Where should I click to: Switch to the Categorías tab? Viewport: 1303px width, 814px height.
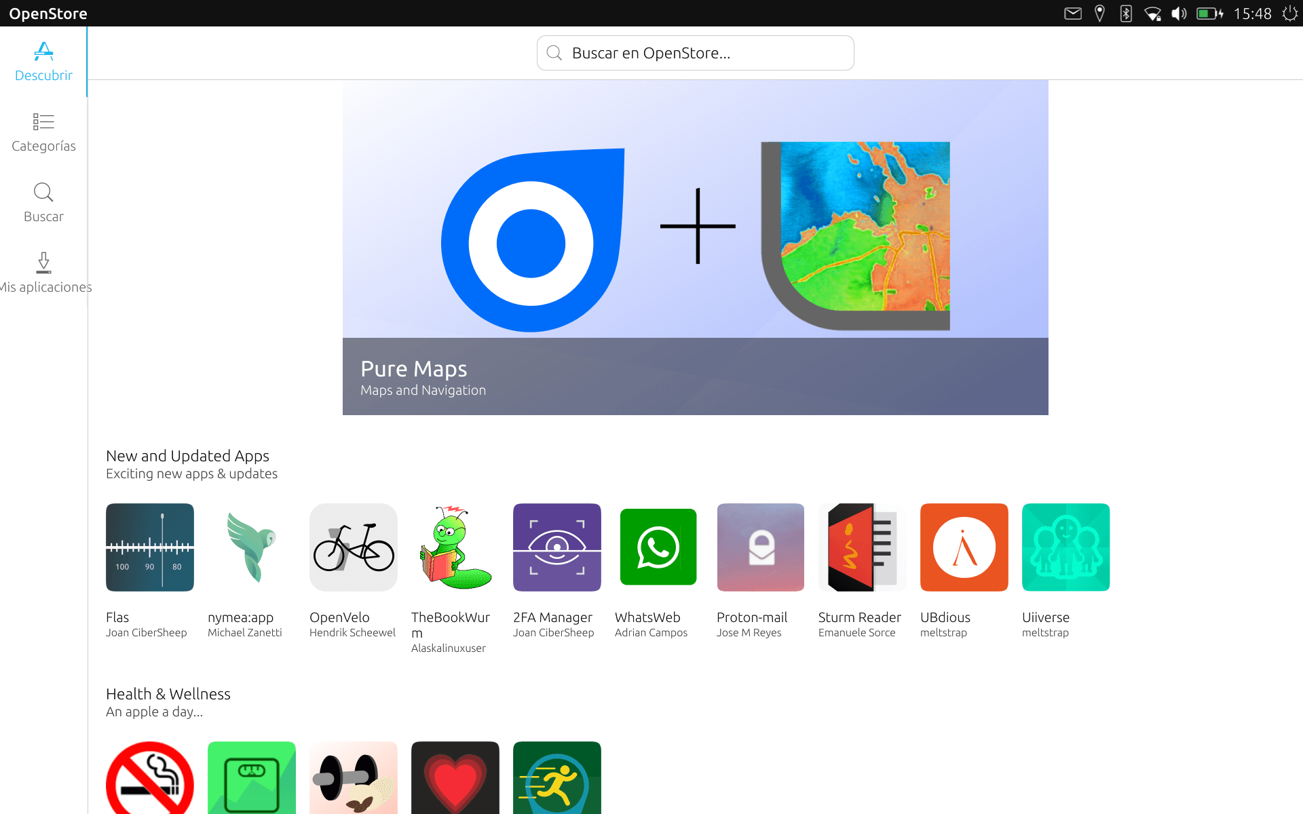click(43, 132)
